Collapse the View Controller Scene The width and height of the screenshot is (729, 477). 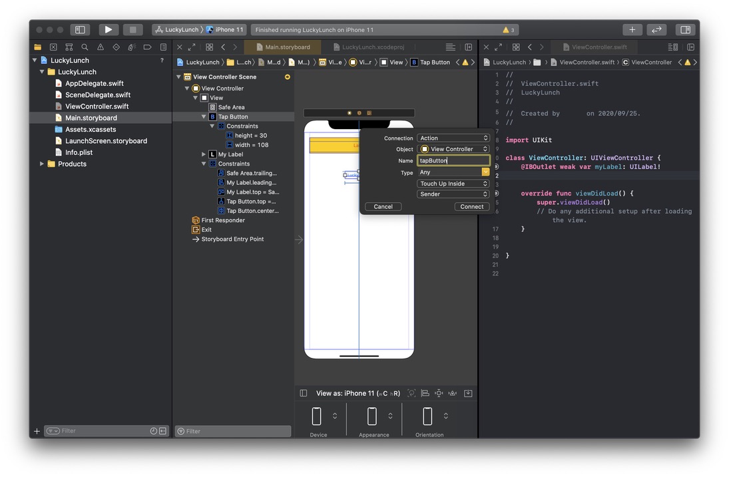point(178,77)
